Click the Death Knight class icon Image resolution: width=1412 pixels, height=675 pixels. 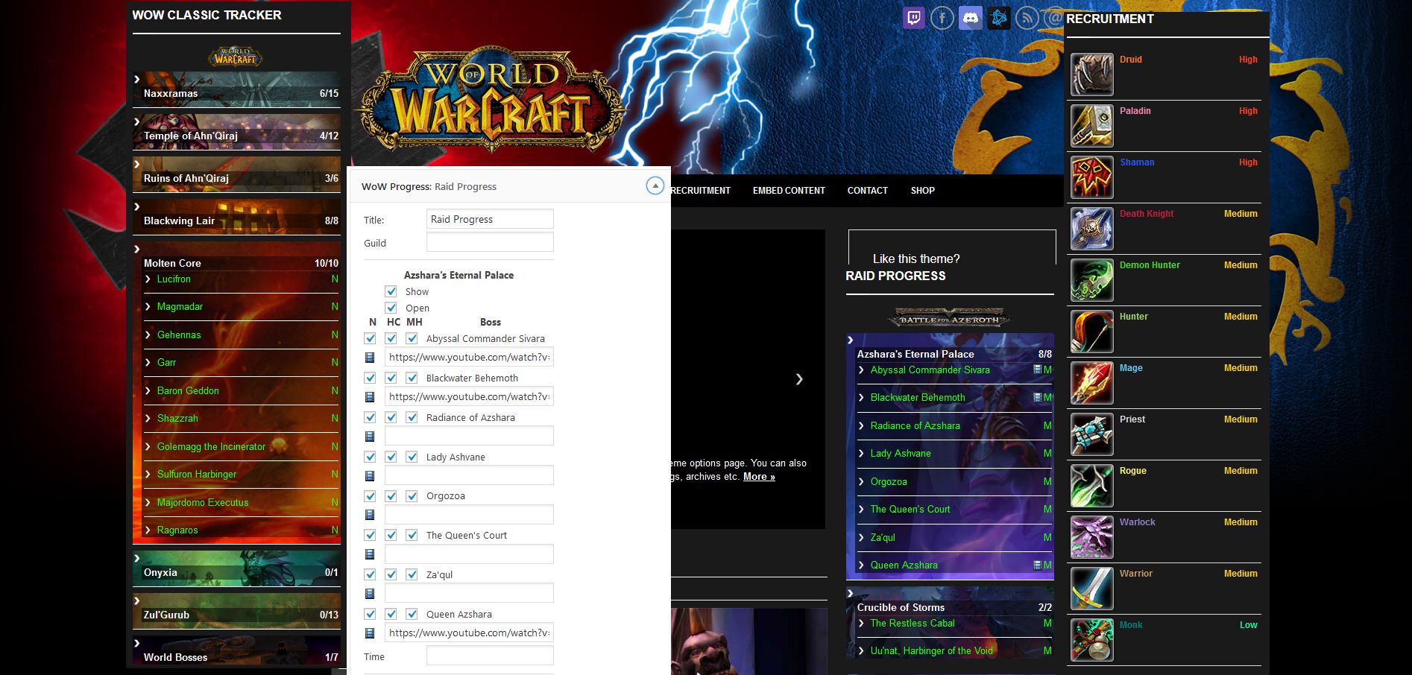pos(1092,229)
